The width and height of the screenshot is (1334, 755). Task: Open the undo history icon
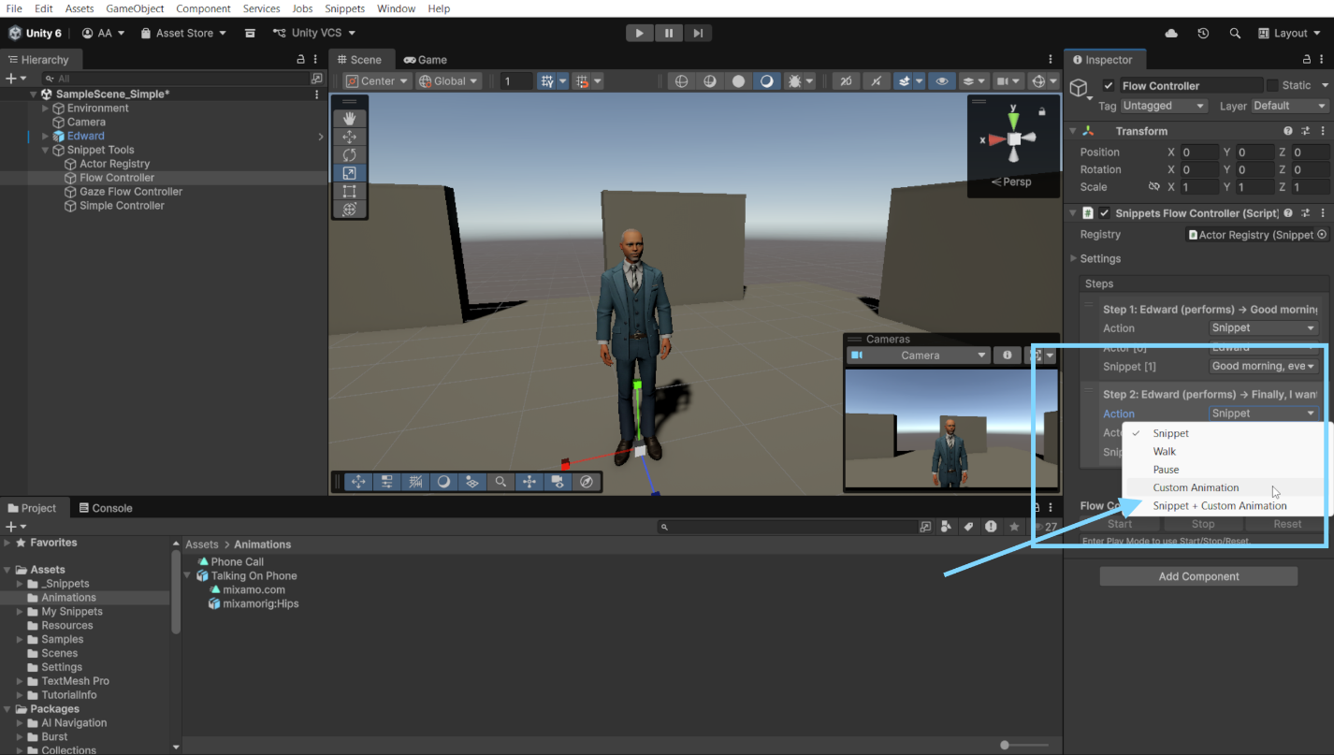click(x=1203, y=33)
